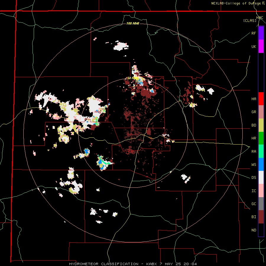Click the GR legend color swatch

click(x=261, y=112)
